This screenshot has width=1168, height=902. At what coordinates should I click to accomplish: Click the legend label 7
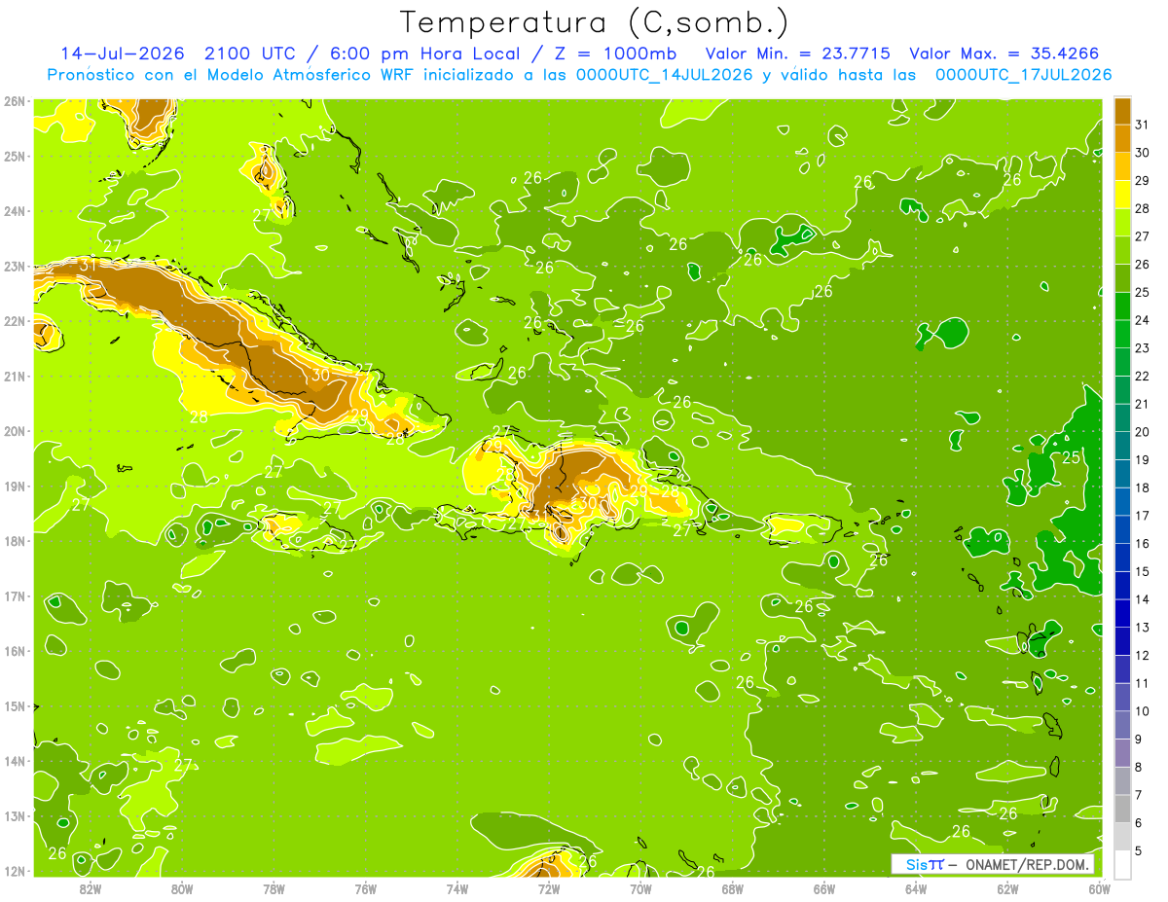pos(1138,795)
